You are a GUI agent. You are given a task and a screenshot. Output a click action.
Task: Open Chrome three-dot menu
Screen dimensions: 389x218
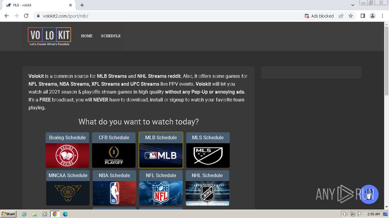coord(383,16)
